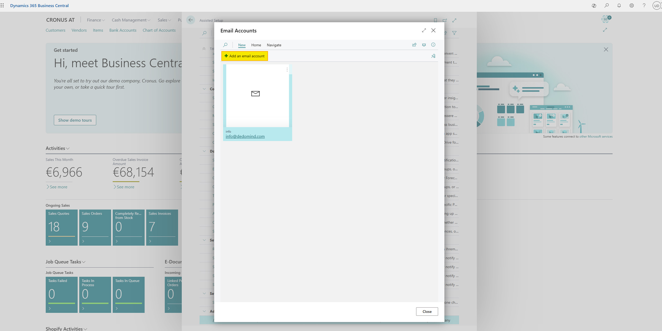Collapse the Job Queue Tasks section
662x331 pixels.
tap(84, 262)
